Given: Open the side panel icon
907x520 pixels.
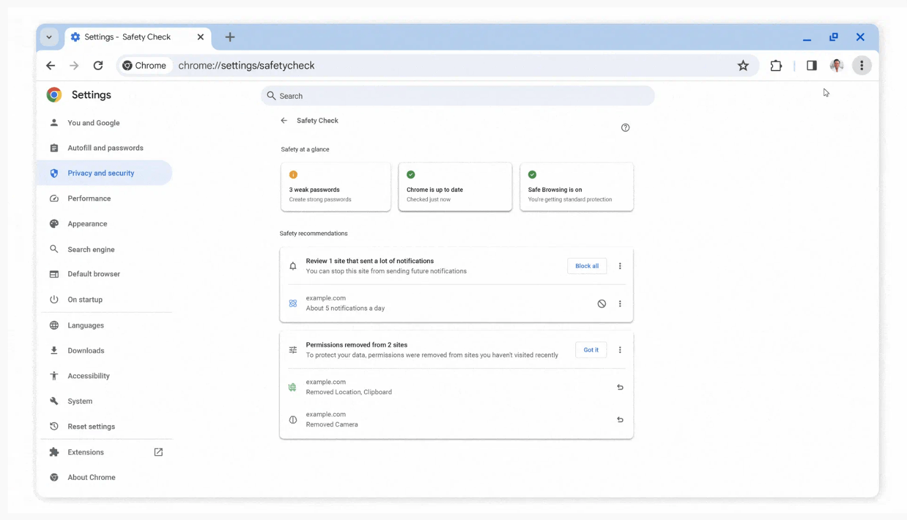Looking at the screenshot, I should pyautogui.click(x=811, y=65).
